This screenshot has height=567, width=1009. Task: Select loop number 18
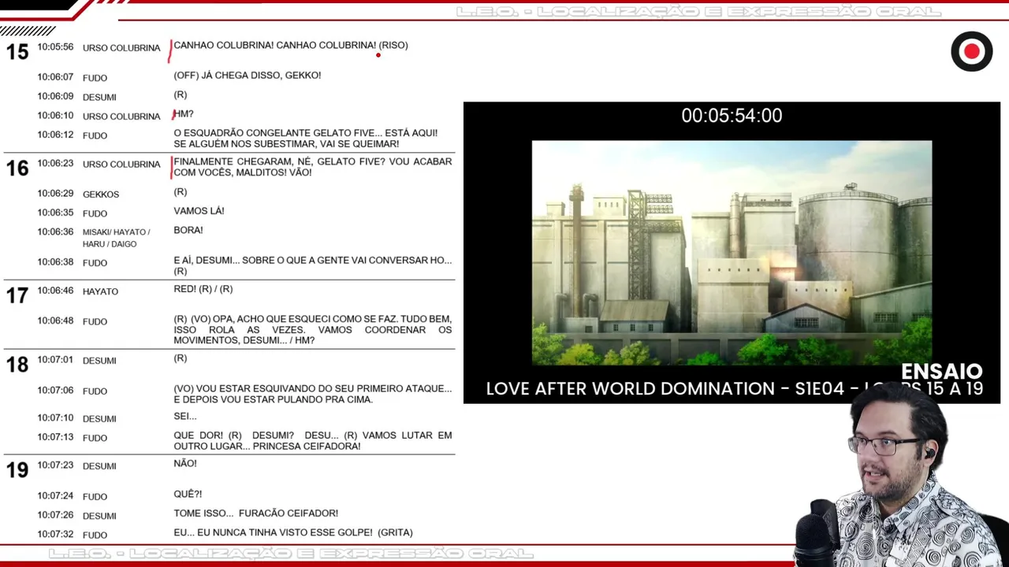click(x=17, y=365)
